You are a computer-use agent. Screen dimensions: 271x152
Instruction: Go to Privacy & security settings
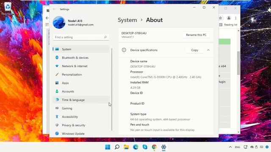[81, 125]
